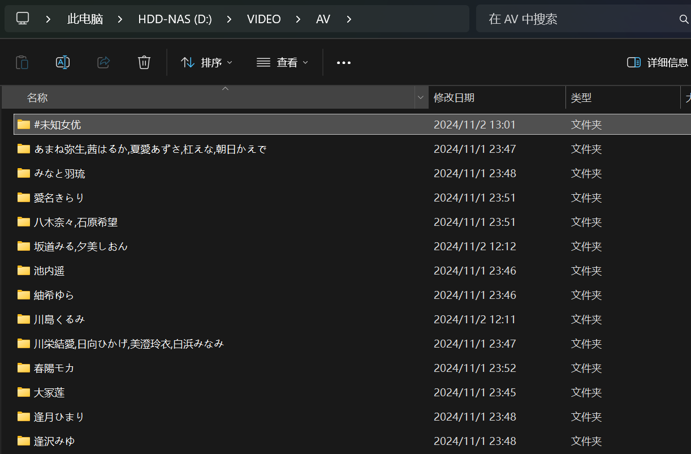Open the 名称 column filter dropdown arrow
This screenshot has width=691, height=454.
tap(420, 98)
